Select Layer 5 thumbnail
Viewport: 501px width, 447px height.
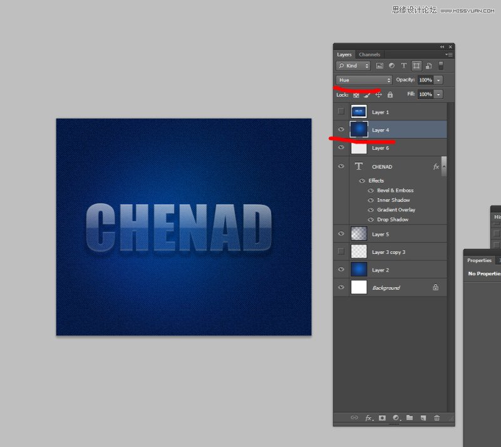pos(358,234)
